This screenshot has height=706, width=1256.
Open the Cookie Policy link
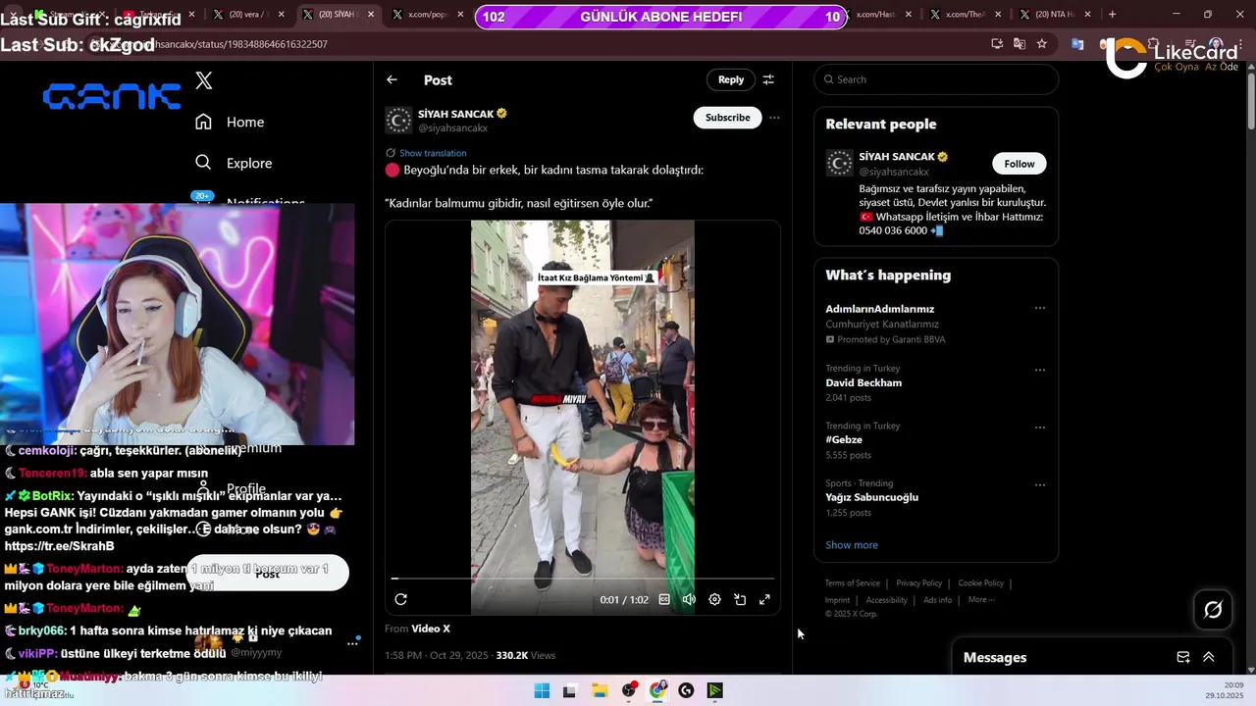tap(980, 583)
